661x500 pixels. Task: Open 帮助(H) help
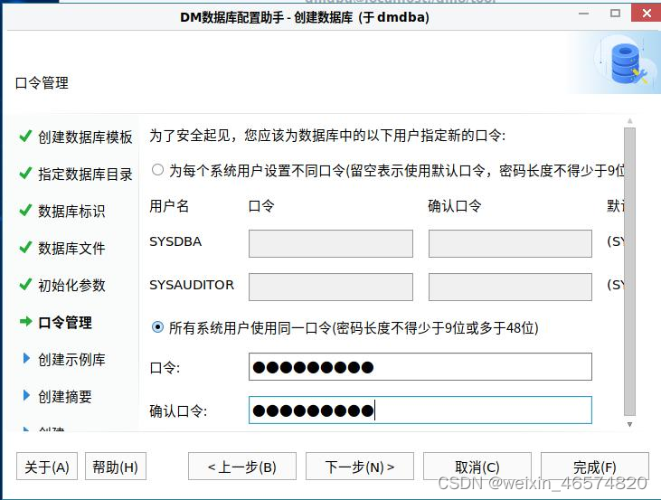[x=116, y=467]
